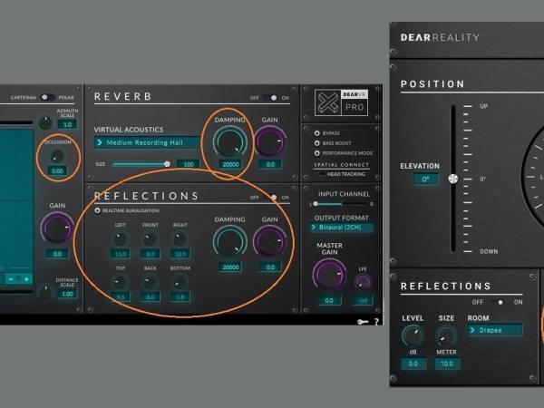
Task: Click the Master Gain knob
Action: click(x=329, y=275)
